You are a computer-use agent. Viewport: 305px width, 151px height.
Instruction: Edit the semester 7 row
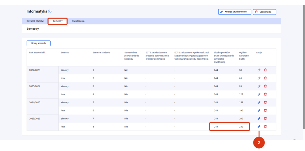[x=259, y=118]
